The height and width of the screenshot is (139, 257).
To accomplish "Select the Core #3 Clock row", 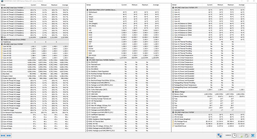I will [34, 67].
